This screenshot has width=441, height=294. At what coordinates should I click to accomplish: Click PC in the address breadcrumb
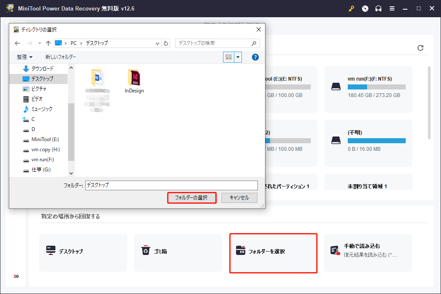point(73,43)
